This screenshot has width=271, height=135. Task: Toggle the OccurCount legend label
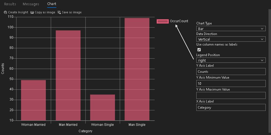tap(179, 21)
